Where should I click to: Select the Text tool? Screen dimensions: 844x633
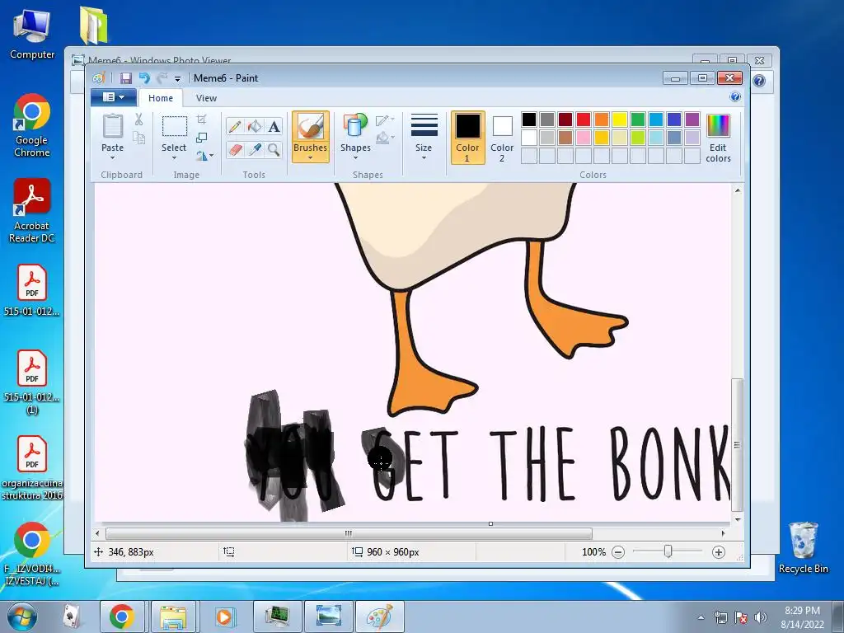(274, 126)
